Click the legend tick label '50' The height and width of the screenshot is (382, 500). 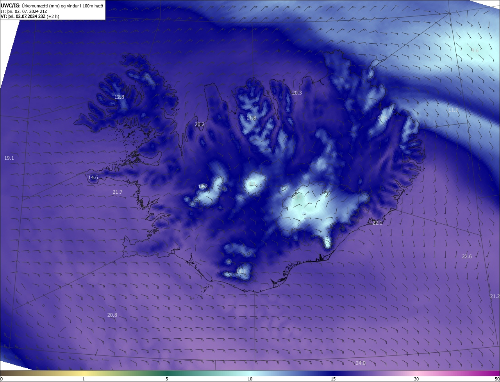[x=497, y=379]
